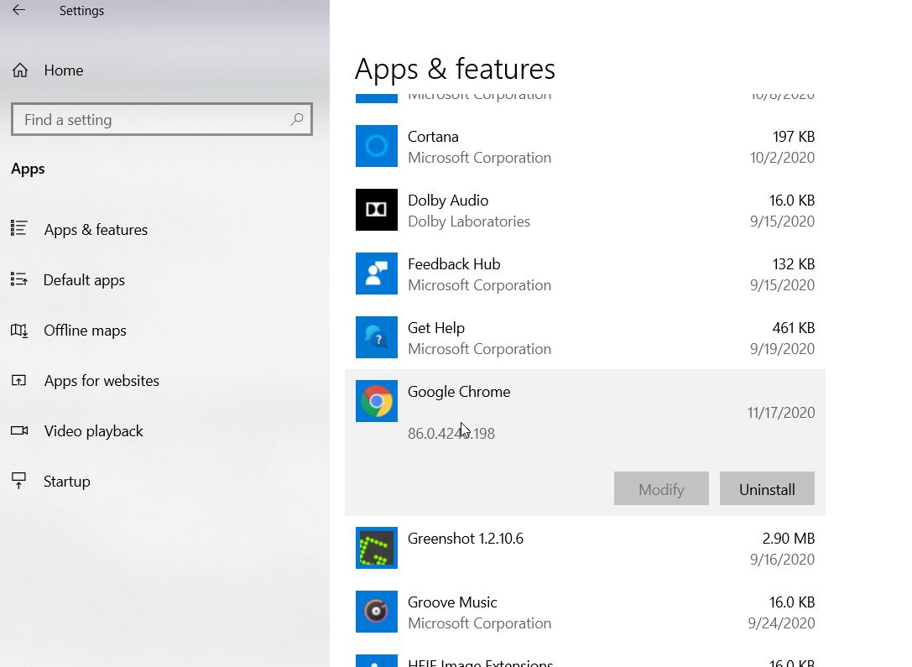912x667 pixels.
Task: Click the Video playback camera icon
Action: tap(19, 430)
